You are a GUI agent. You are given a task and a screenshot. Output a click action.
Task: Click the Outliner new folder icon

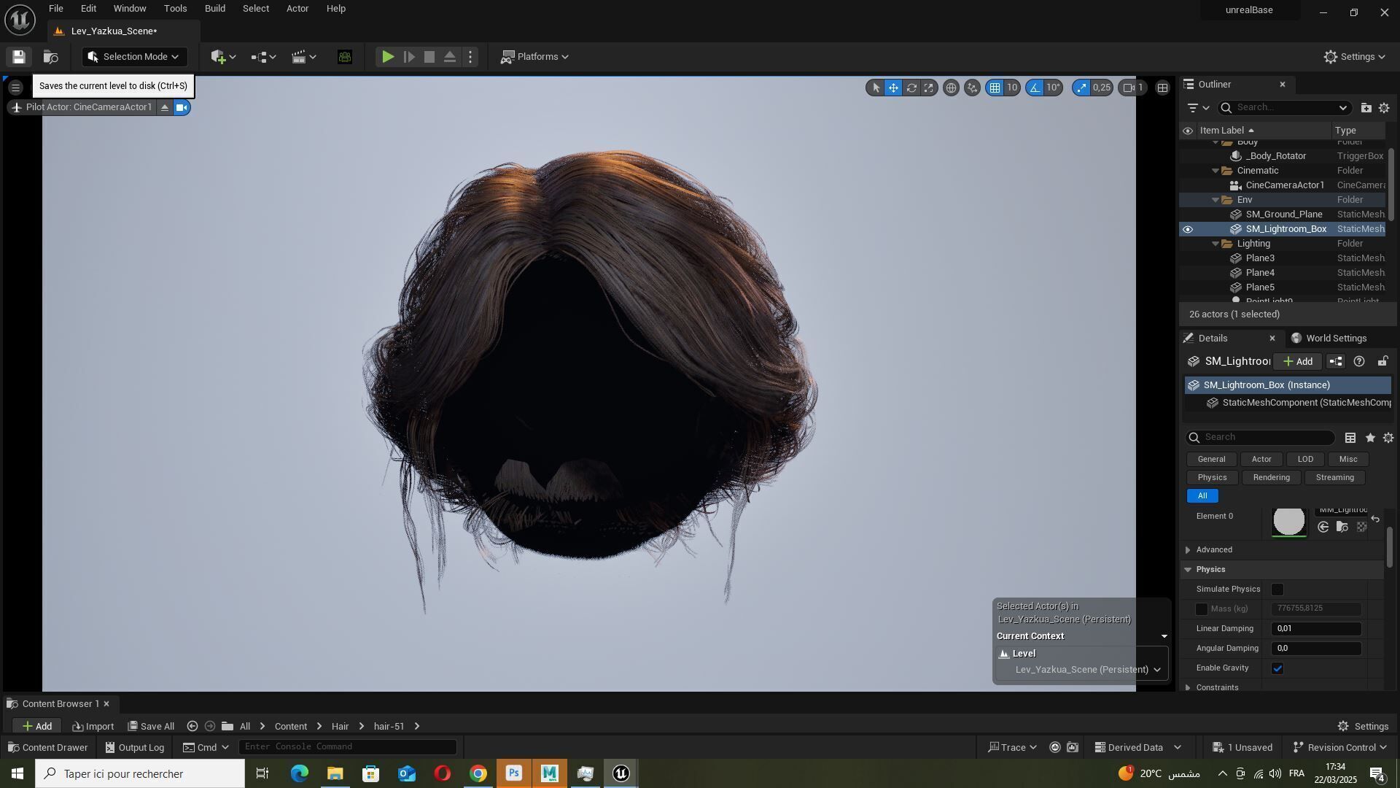[1366, 108]
